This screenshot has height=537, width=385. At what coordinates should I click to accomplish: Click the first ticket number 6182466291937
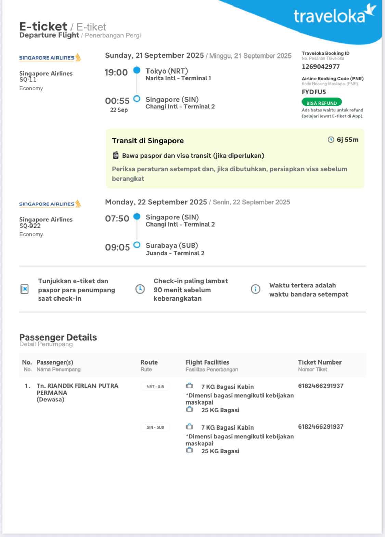click(x=321, y=386)
